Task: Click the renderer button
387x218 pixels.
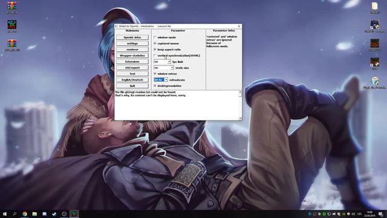Action: click(x=132, y=50)
